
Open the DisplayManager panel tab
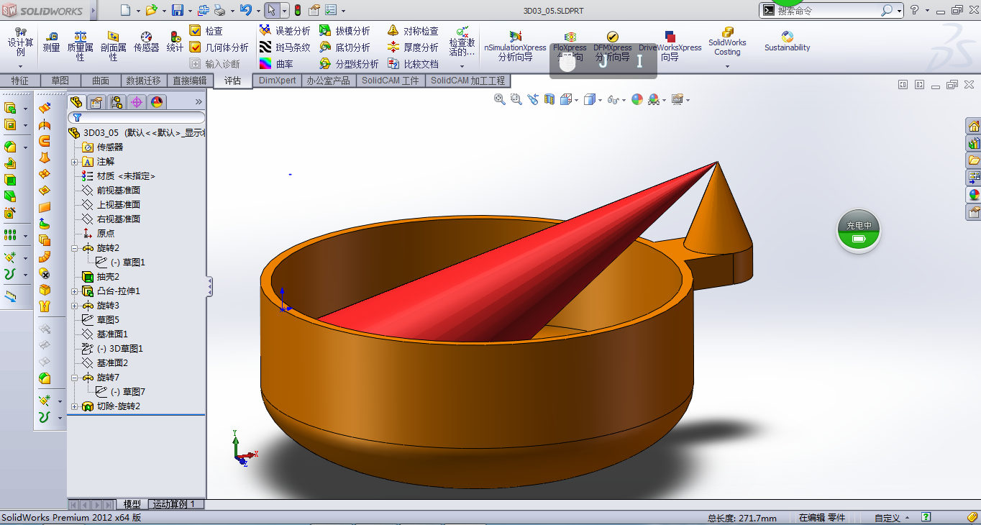tap(157, 102)
